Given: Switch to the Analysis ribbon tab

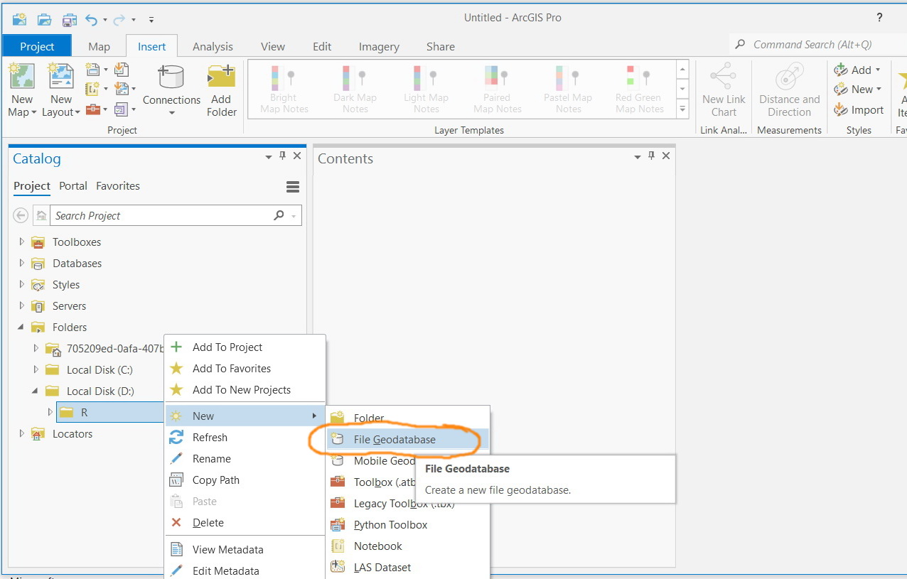Looking at the screenshot, I should (213, 46).
